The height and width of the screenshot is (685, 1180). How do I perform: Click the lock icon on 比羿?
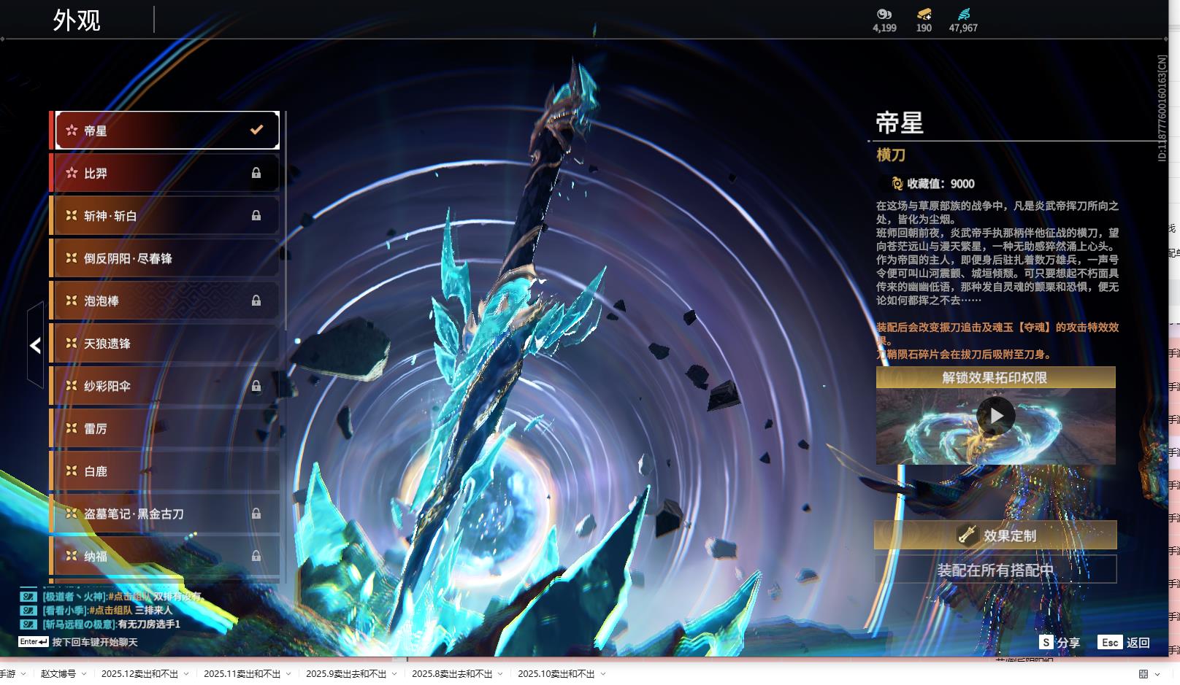(x=256, y=173)
